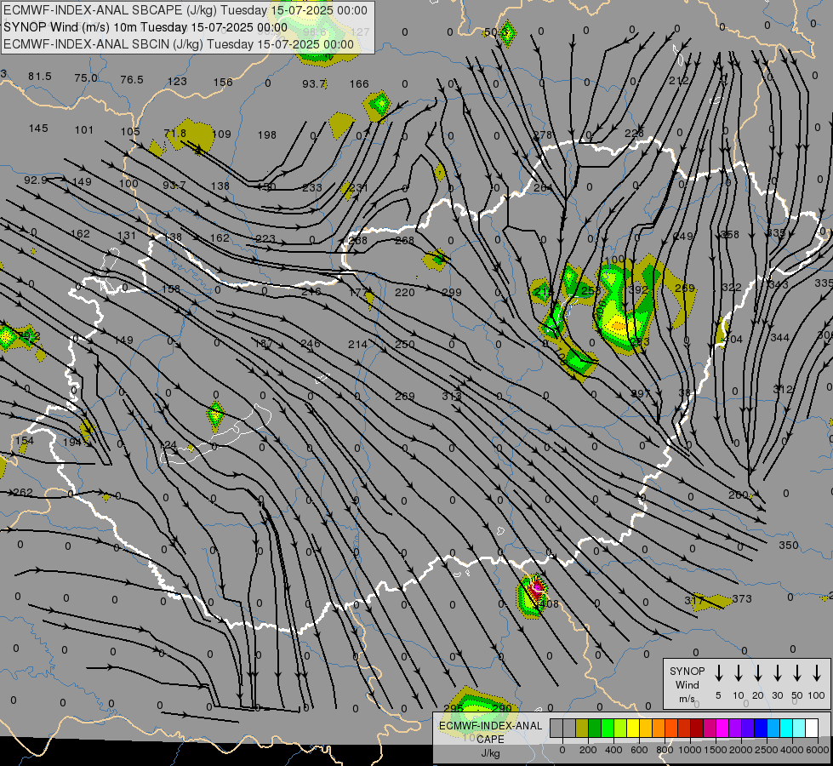Click the 198 value on the map
The width and height of the screenshot is (833, 766).
point(267,135)
